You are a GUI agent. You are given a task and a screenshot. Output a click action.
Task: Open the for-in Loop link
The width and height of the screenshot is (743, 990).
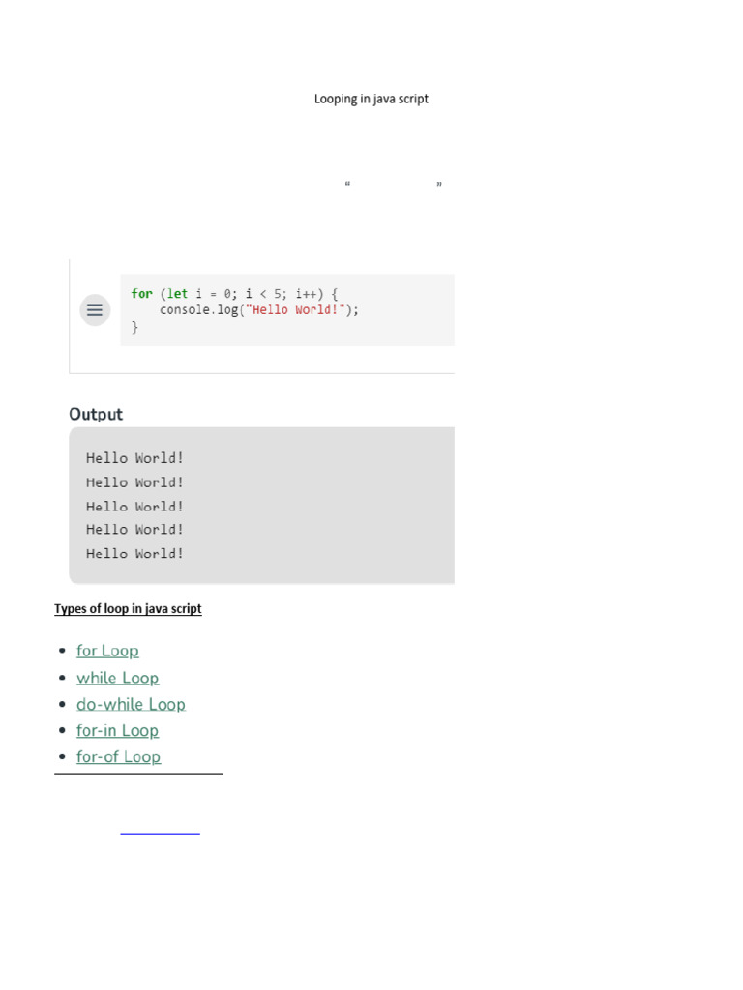click(117, 731)
